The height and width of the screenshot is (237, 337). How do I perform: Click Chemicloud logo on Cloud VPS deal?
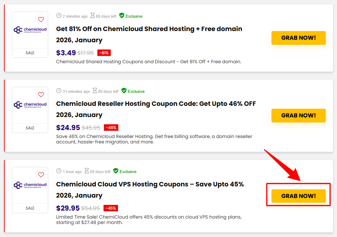(30, 185)
